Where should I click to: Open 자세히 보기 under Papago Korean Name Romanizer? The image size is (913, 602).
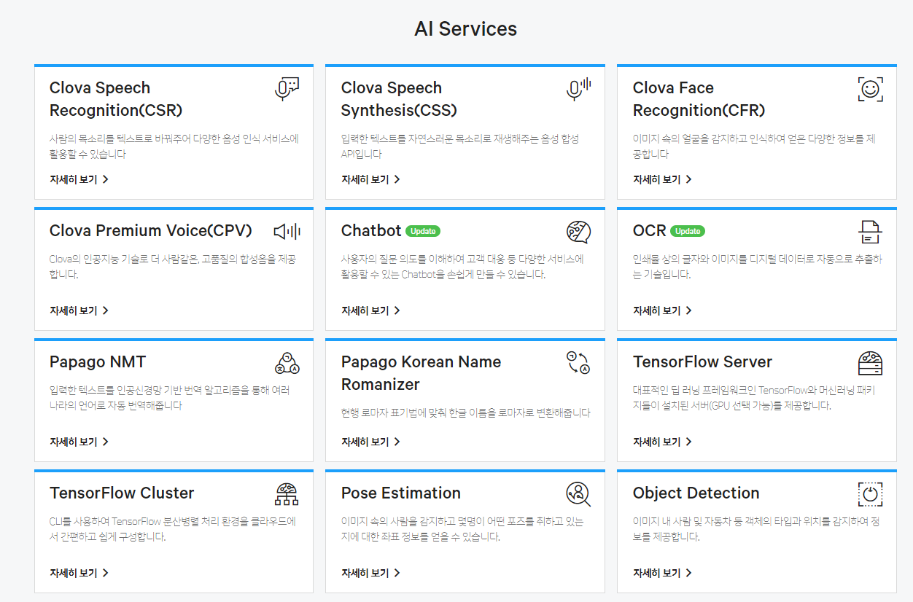370,442
